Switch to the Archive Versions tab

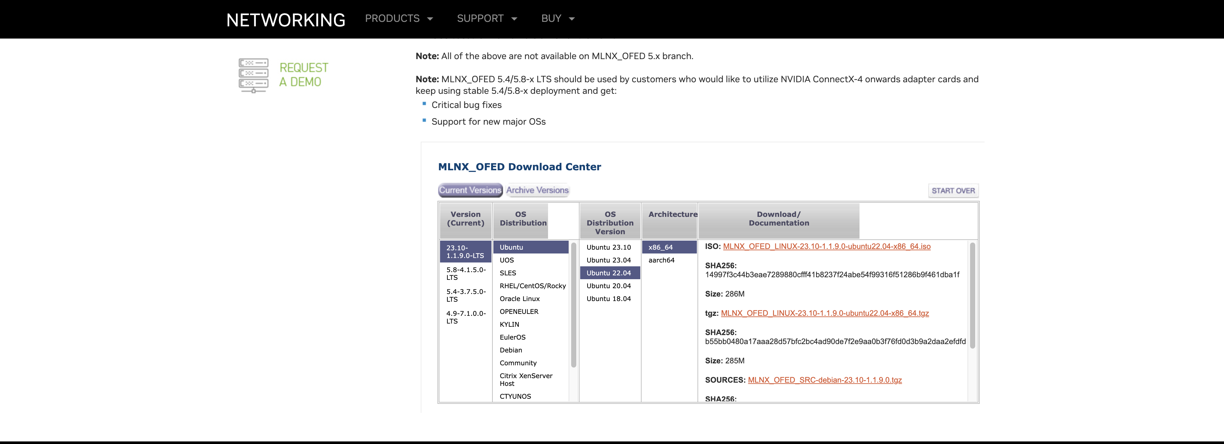tap(537, 190)
